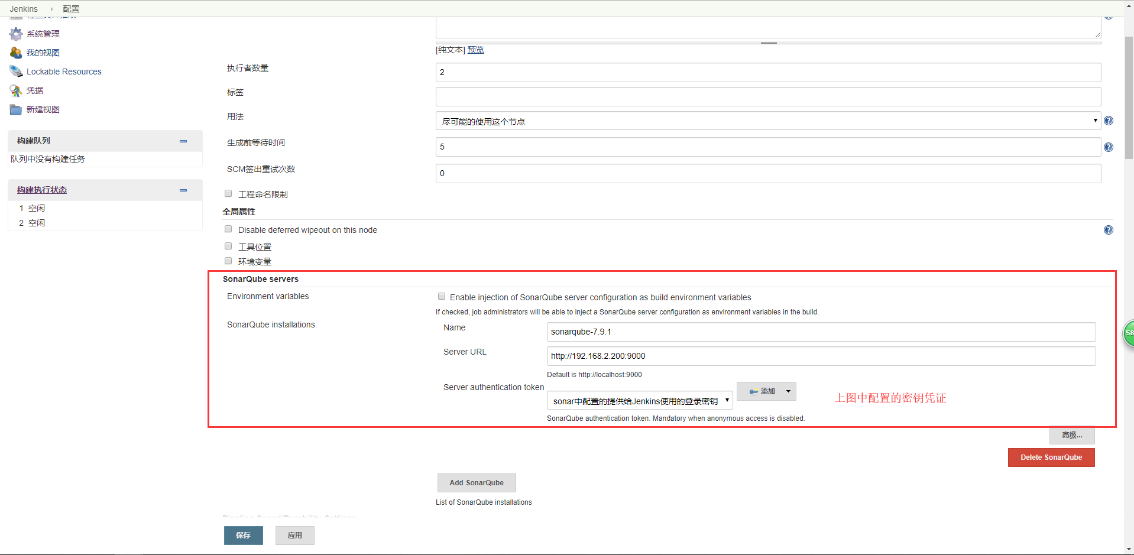The image size is (1134, 555).
Task: Collapse the 构建执行状态 panel minus icon
Action: pos(183,190)
